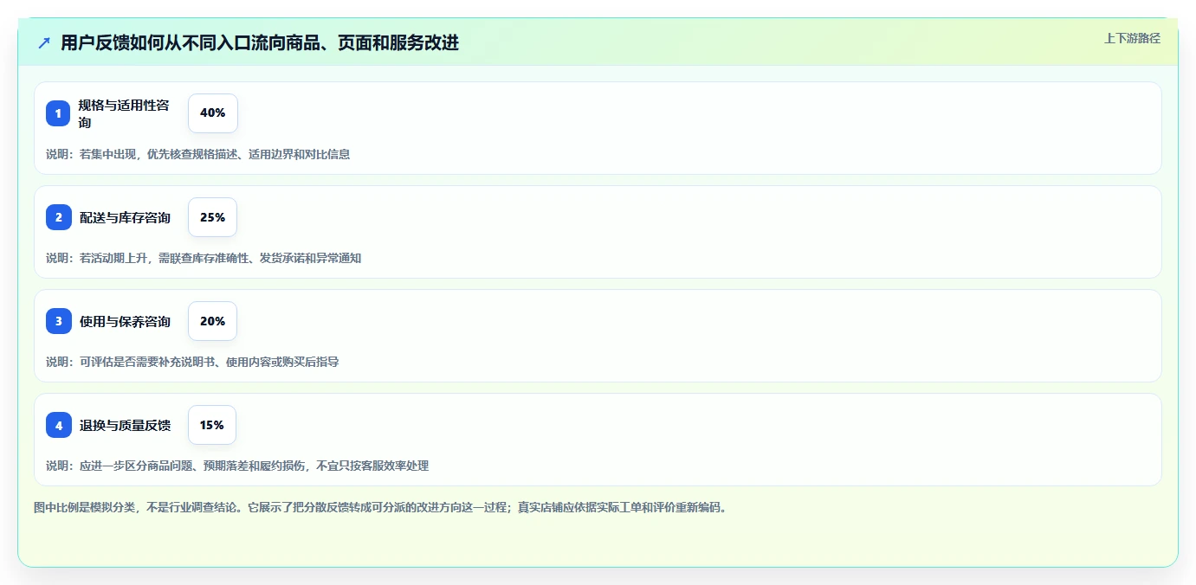Select the number 3 badge
The width and height of the screenshot is (1196, 585).
coord(58,321)
